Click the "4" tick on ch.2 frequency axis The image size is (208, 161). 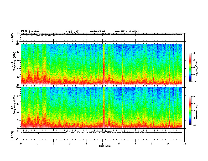[x=18, y=112]
